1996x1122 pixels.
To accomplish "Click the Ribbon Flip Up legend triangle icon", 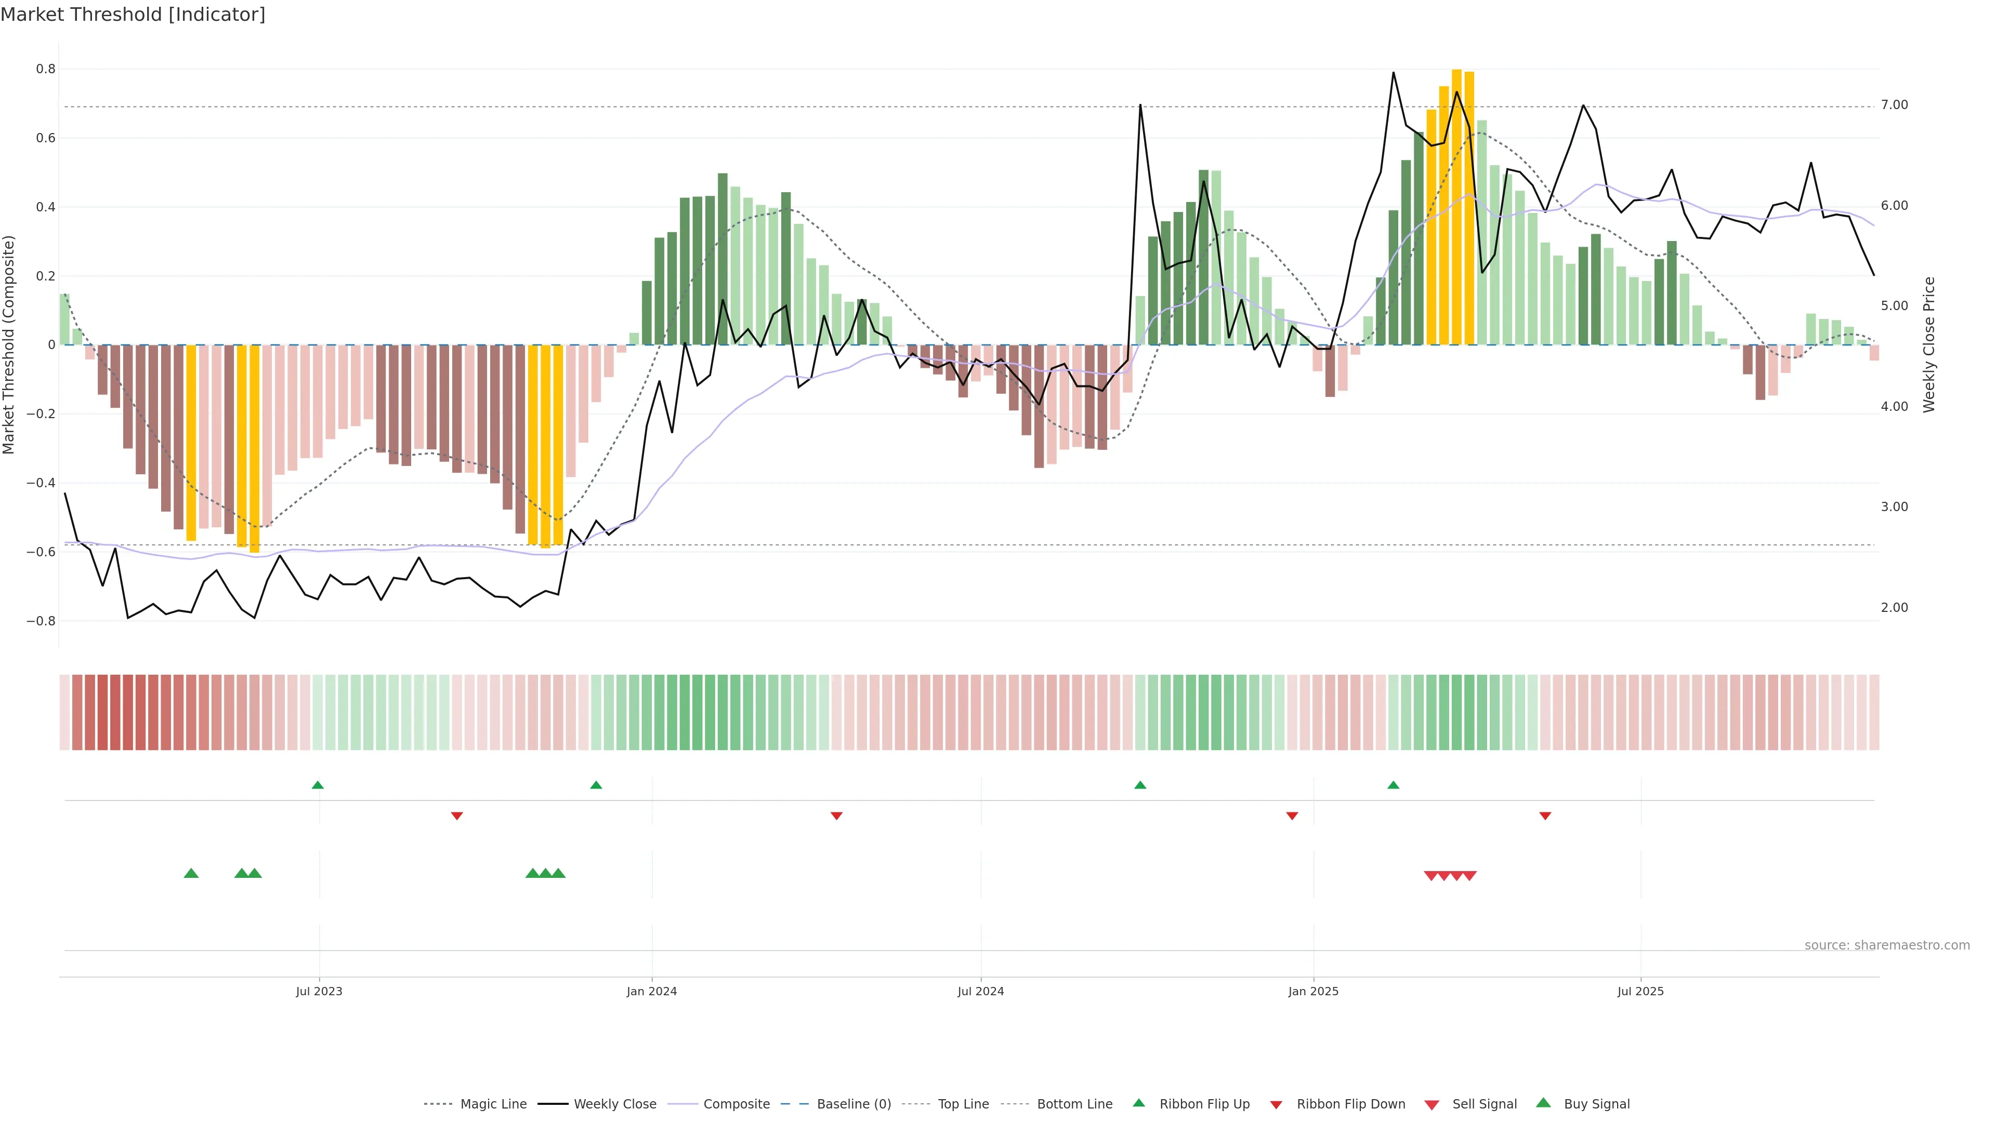I will (x=1138, y=1103).
